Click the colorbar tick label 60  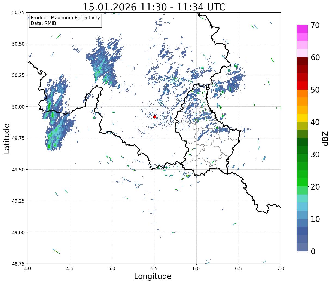315,57
